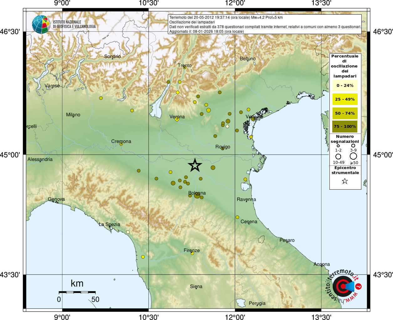This screenshot has height=320, width=393.
Task: Click the 'Epicentro strumentale' legend heading
Action: [x=345, y=170]
